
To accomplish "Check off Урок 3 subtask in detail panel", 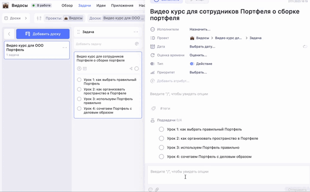I will 161,148.
